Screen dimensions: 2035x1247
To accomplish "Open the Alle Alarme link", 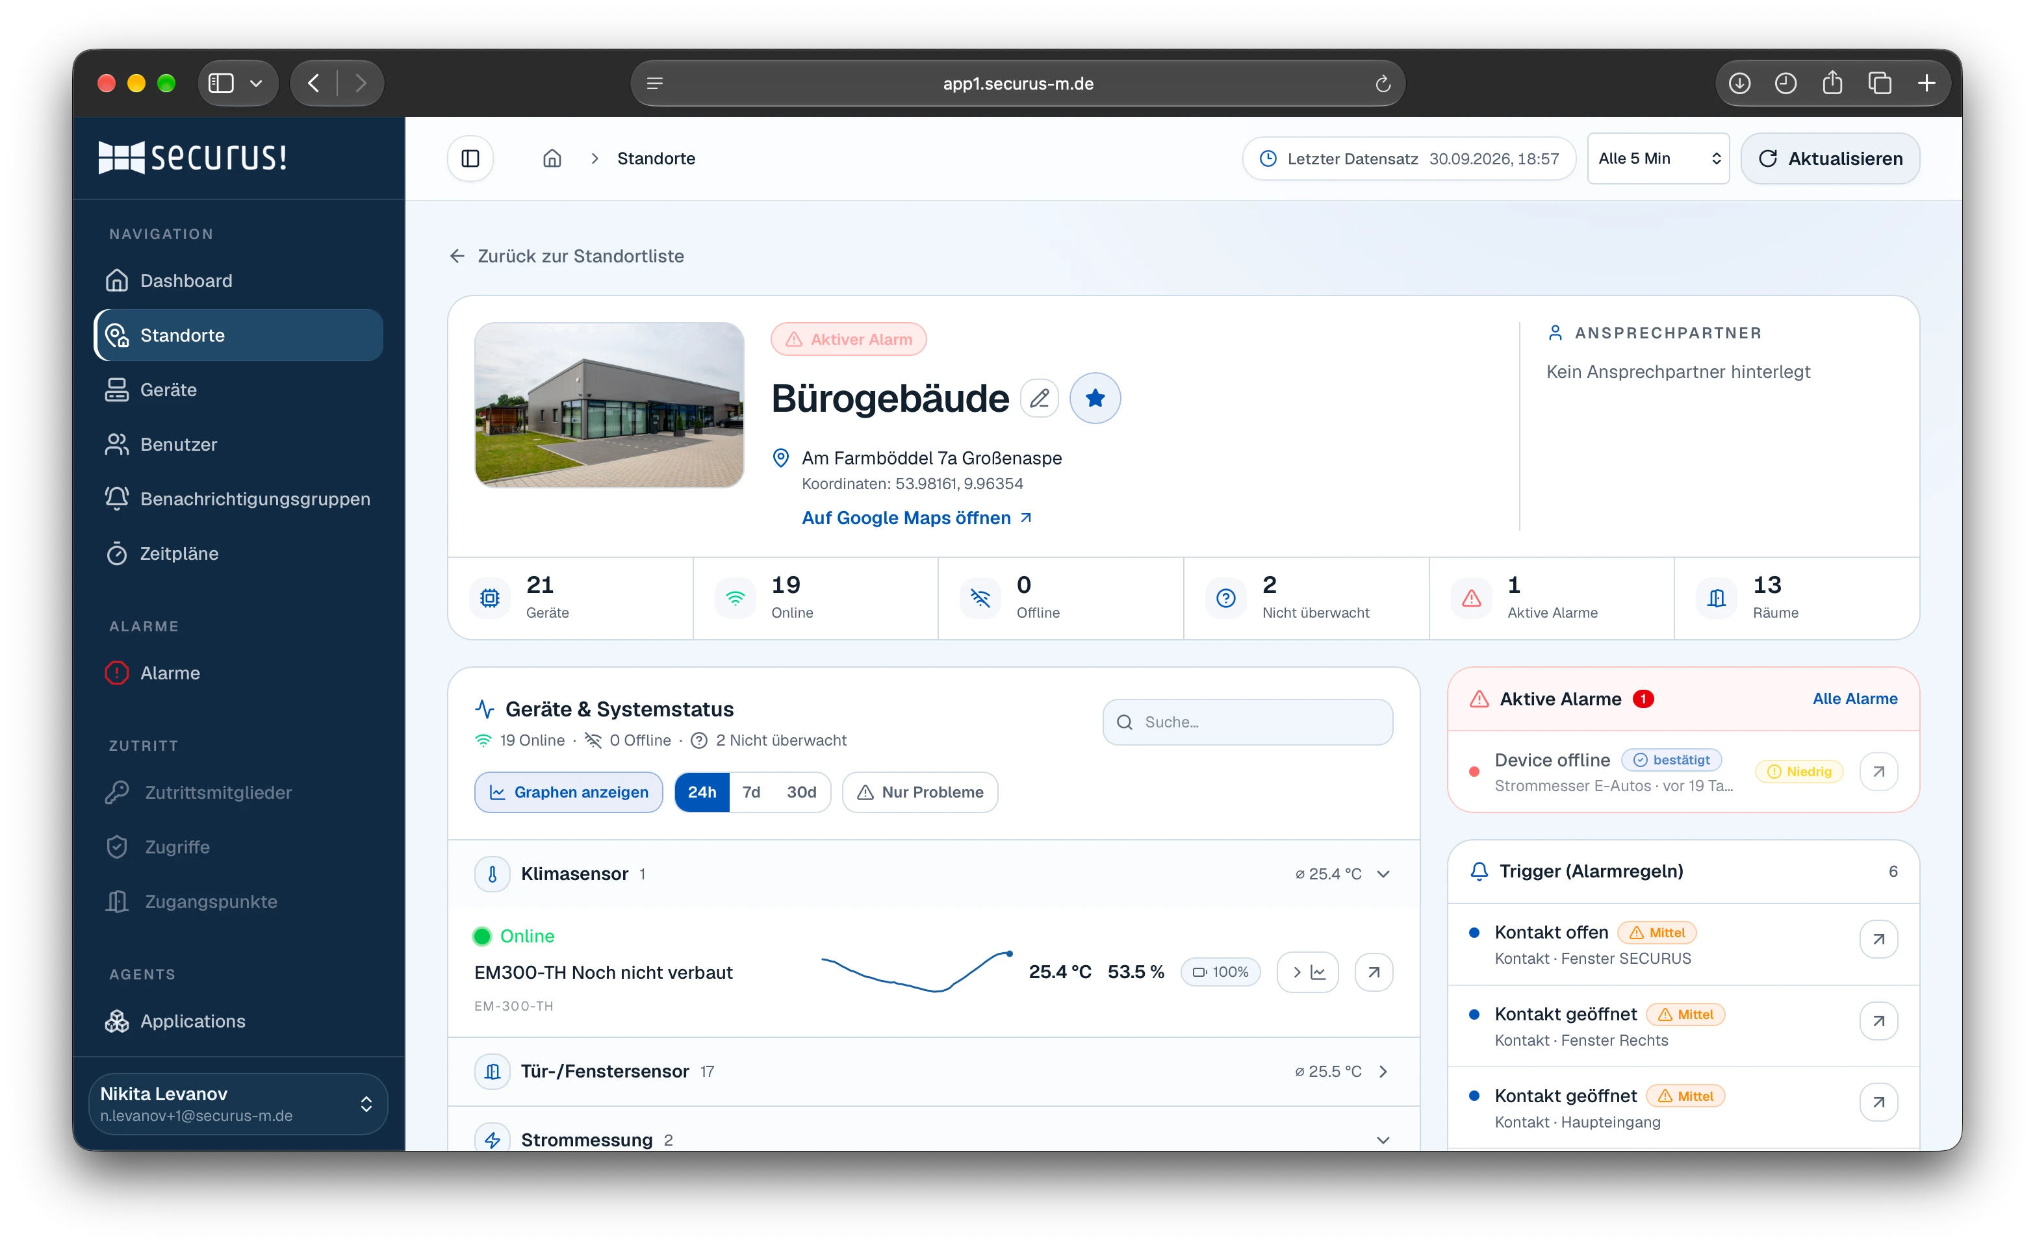I will (x=1854, y=699).
